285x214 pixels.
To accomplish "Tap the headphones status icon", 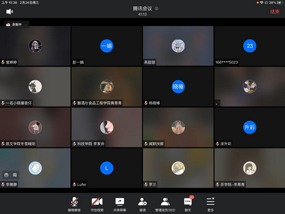I will tap(266, 3).
